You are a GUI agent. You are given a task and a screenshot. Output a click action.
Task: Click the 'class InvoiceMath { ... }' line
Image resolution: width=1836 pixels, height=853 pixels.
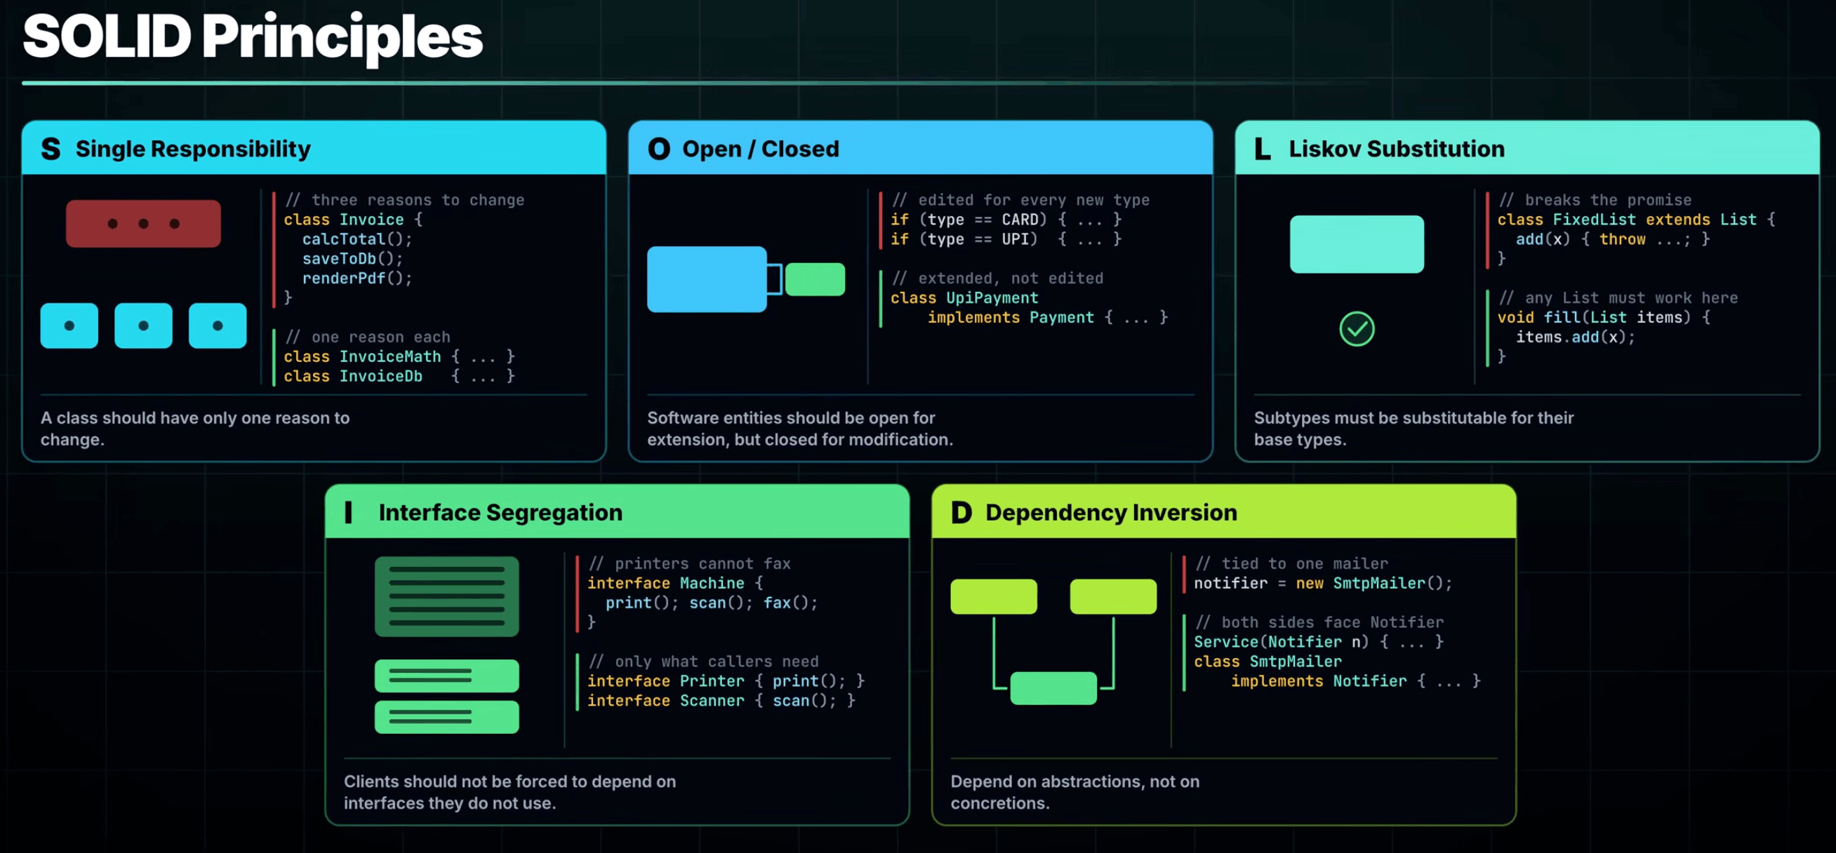point(399,356)
